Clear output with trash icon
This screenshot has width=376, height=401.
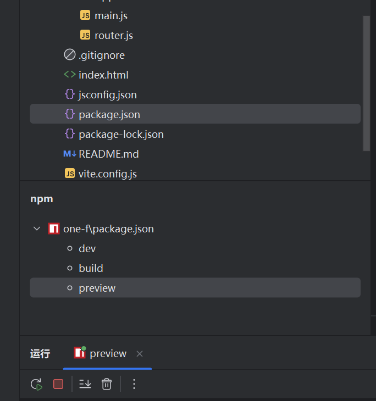coord(107,385)
